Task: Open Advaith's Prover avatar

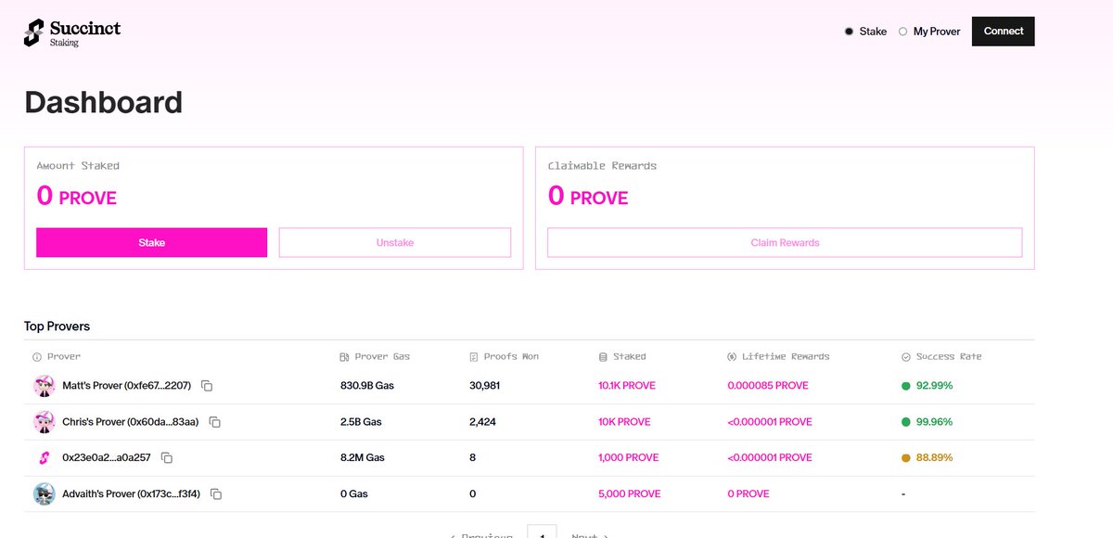Action: click(x=44, y=494)
